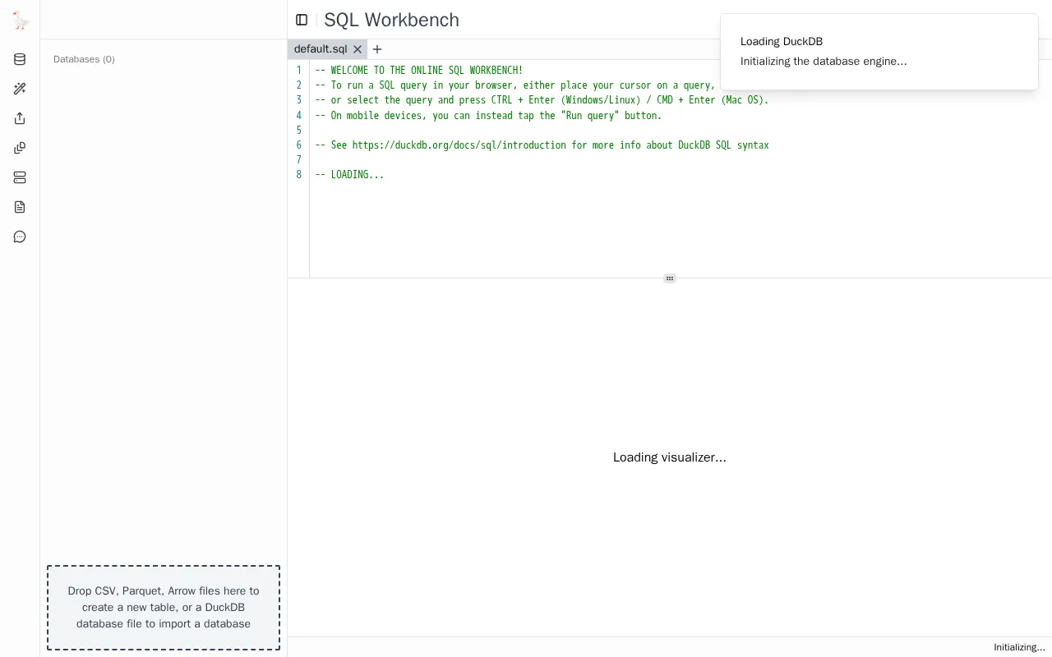Add a new query tab
1052x657 pixels.
(x=377, y=49)
